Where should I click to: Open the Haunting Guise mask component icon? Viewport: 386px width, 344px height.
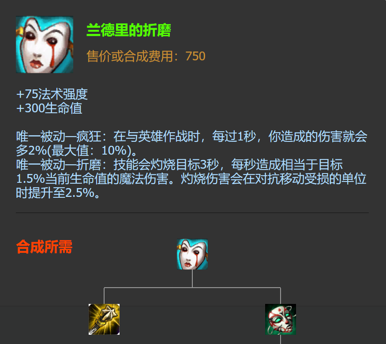click(x=281, y=319)
